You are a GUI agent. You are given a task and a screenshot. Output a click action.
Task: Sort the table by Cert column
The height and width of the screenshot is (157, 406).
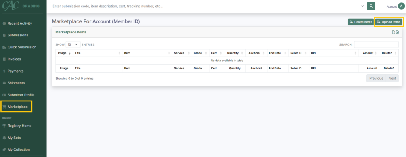point(216,53)
